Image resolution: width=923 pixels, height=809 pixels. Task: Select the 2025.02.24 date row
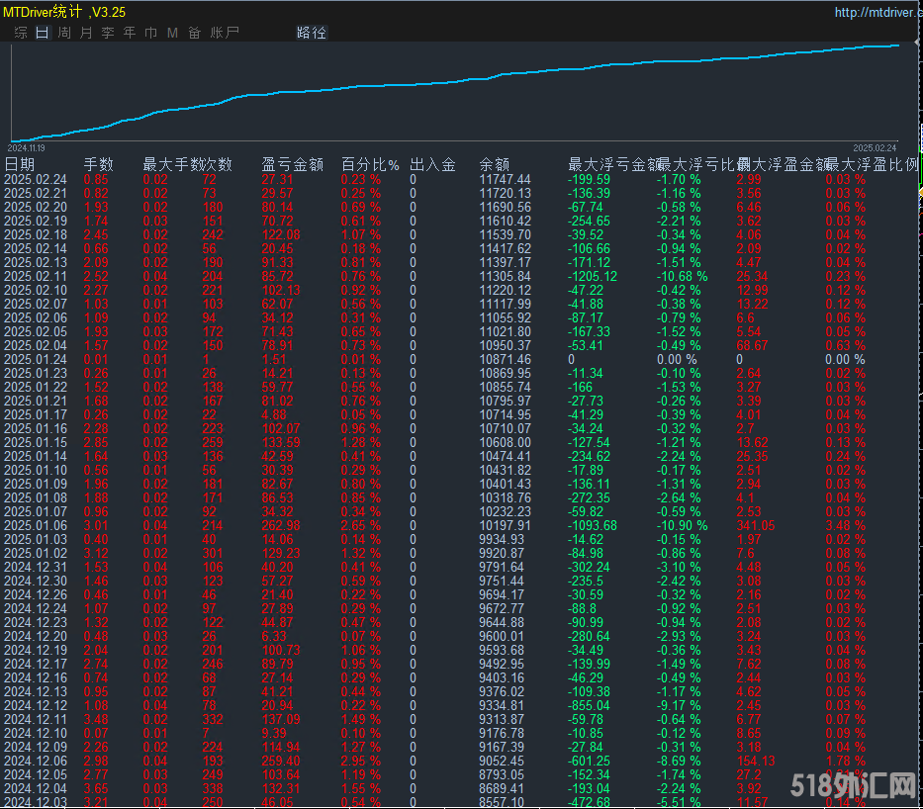click(x=36, y=179)
